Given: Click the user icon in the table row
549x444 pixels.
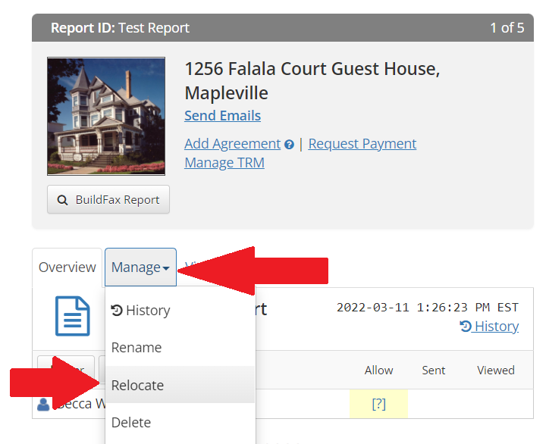Looking at the screenshot, I should coord(43,405).
